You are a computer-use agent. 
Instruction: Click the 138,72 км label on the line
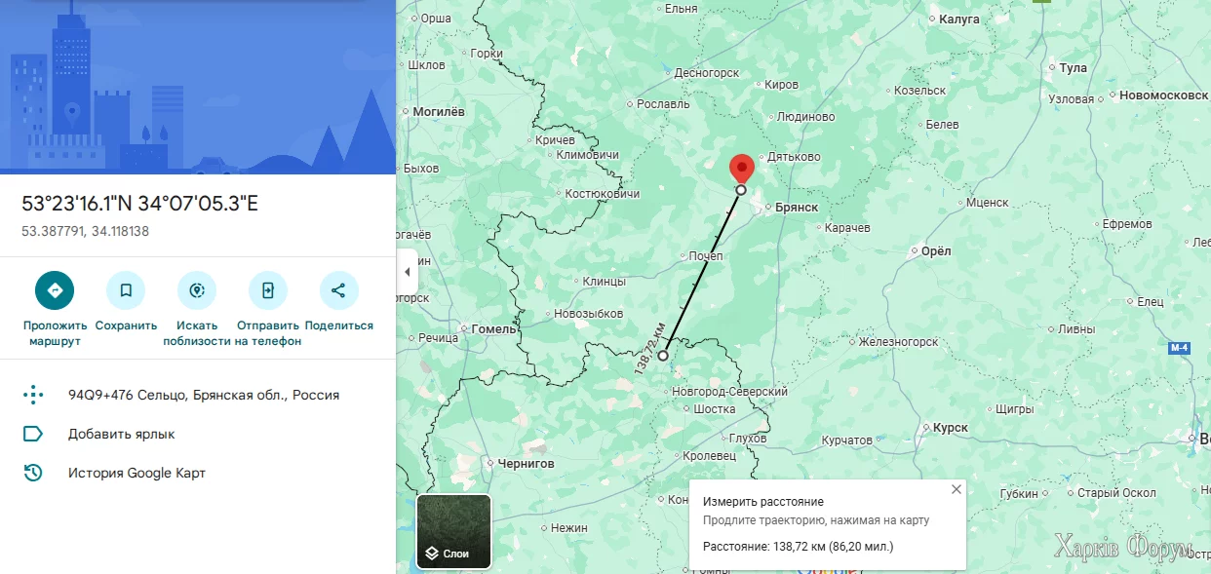pos(650,348)
